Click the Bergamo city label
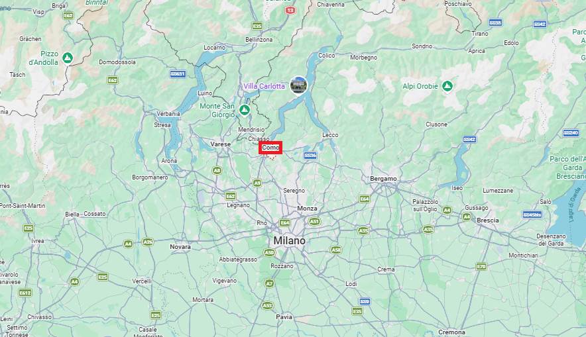The height and width of the screenshot is (337, 586). pyautogui.click(x=383, y=179)
